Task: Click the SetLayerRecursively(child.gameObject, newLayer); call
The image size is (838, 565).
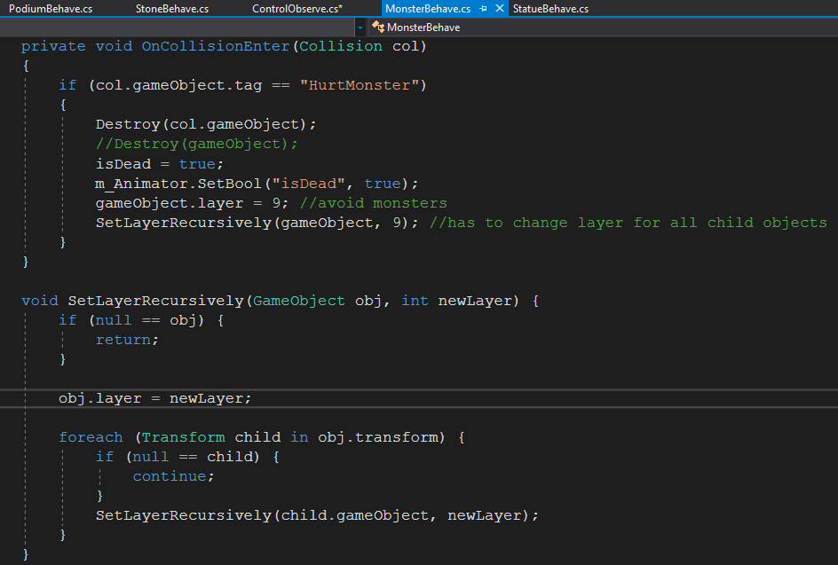Action: [x=317, y=516]
